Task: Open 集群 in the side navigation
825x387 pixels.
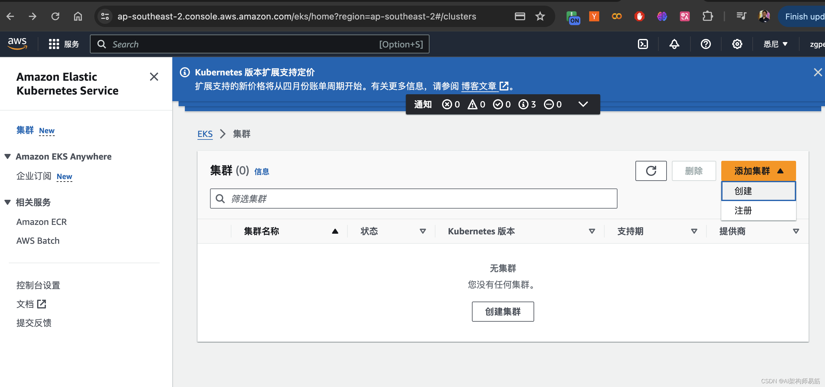Action: [x=25, y=130]
